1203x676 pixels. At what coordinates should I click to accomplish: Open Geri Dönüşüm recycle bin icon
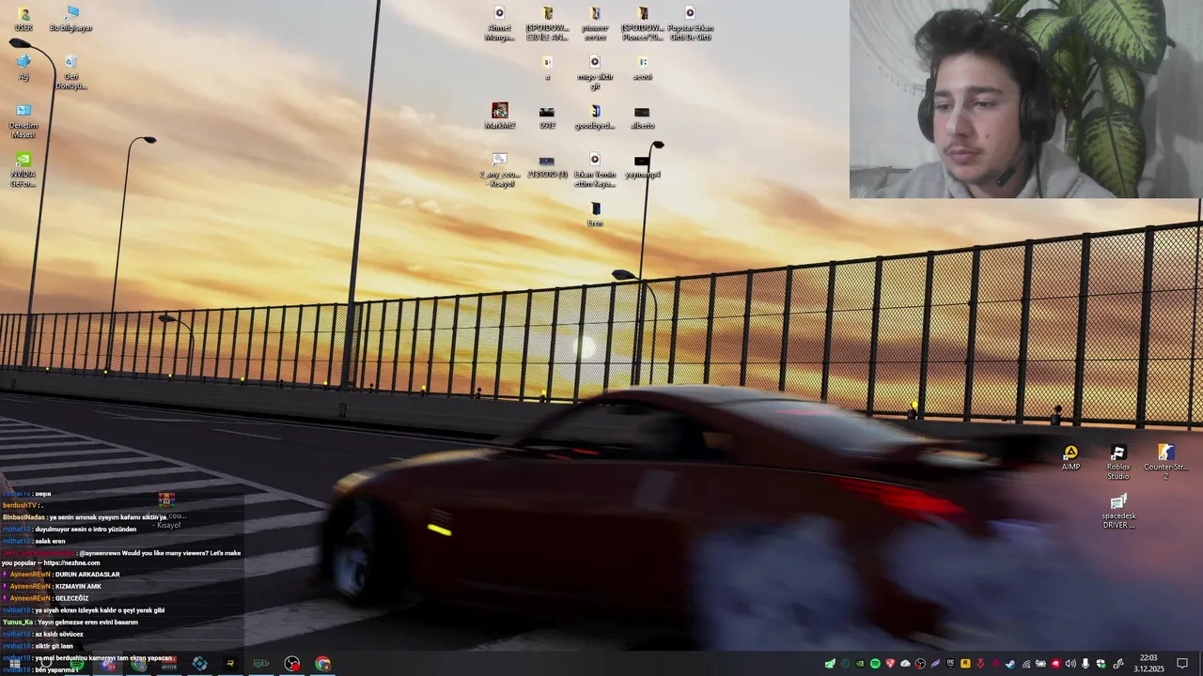point(71,72)
